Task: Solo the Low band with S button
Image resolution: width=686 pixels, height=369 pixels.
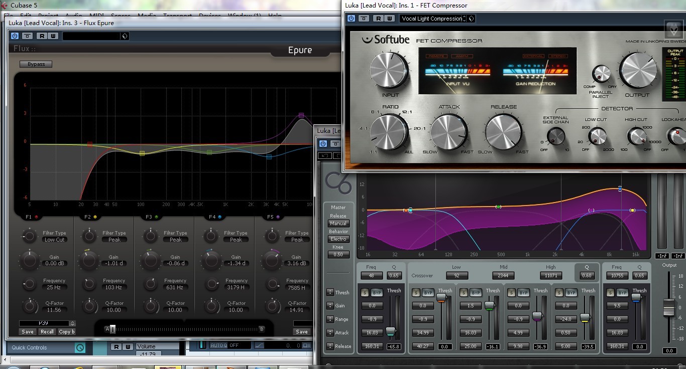Action: coord(416,293)
